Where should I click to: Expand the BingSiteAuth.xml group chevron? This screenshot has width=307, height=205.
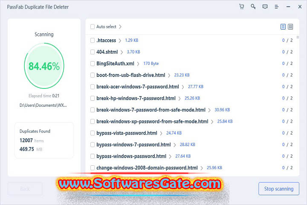coord(138,64)
